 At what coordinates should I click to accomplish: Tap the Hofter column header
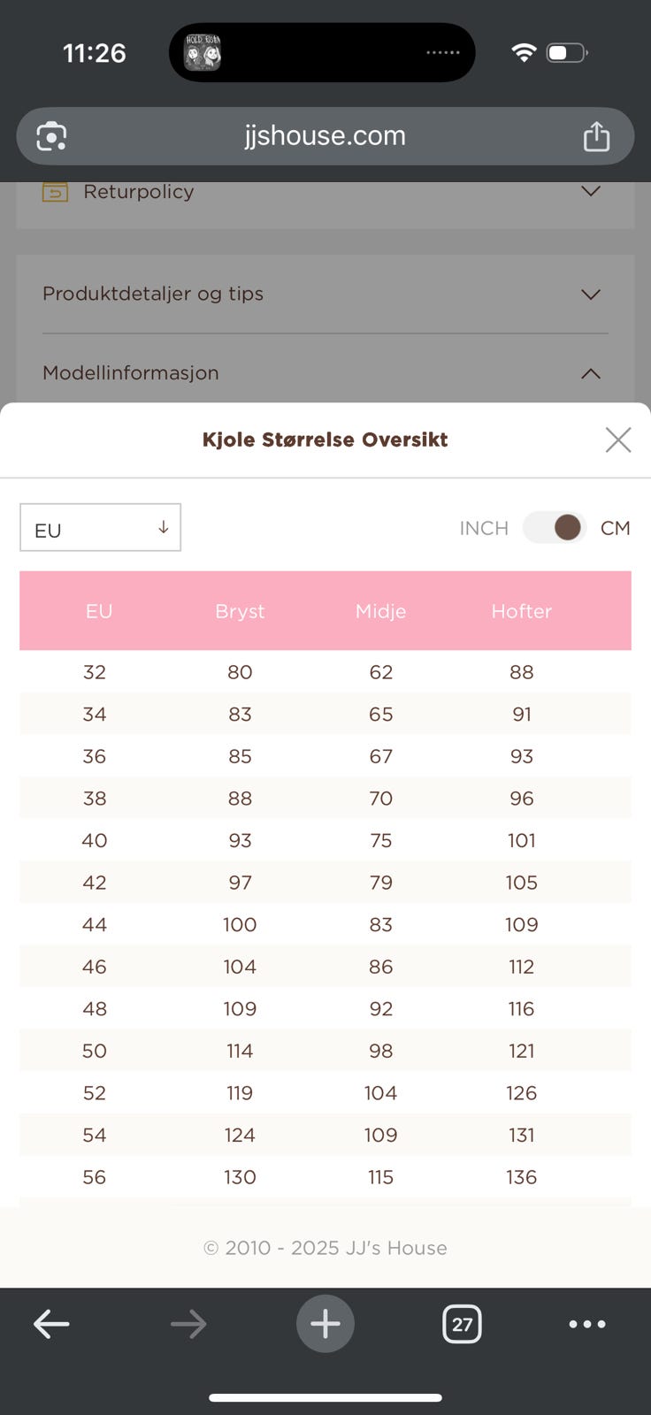[521, 611]
